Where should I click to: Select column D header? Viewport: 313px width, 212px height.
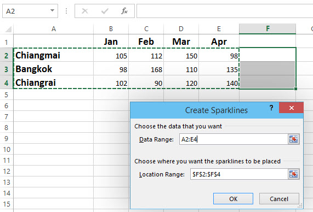coord(181,29)
